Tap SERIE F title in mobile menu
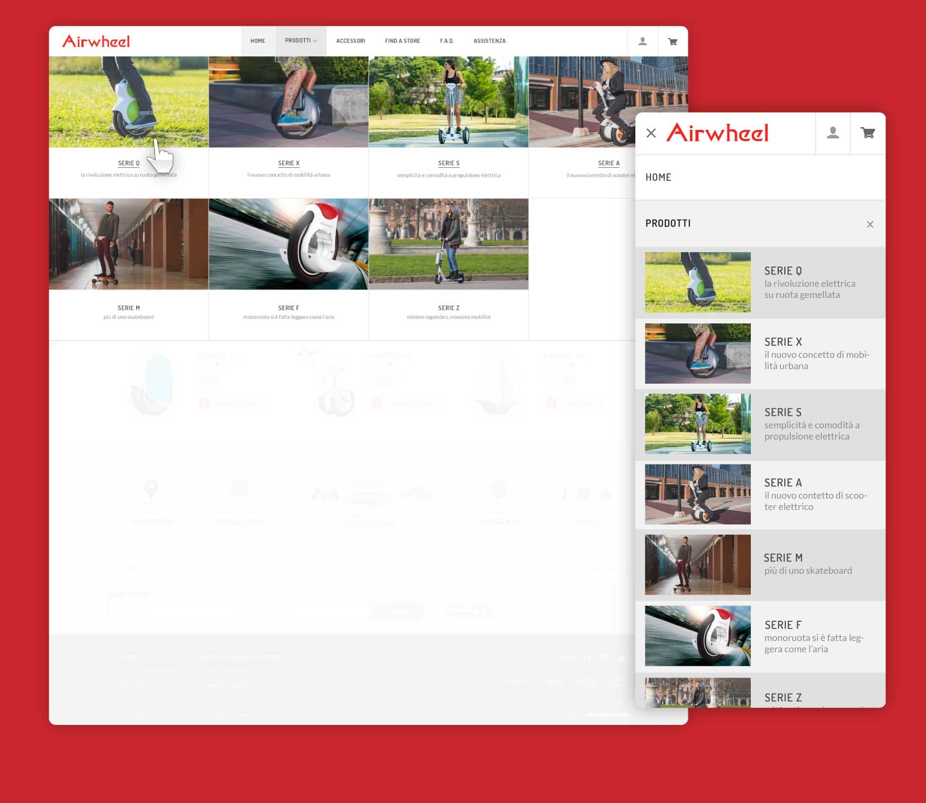The height and width of the screenshot is (803, 926). point(783,625)
